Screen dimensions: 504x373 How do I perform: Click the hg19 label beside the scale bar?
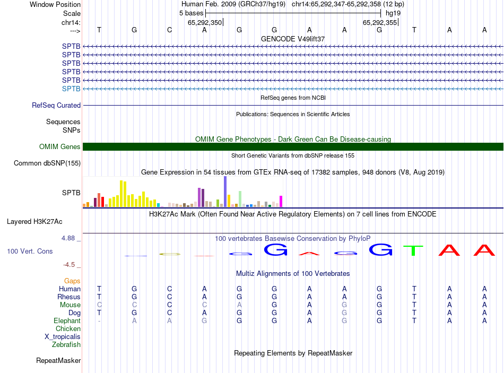pos(393,13)
